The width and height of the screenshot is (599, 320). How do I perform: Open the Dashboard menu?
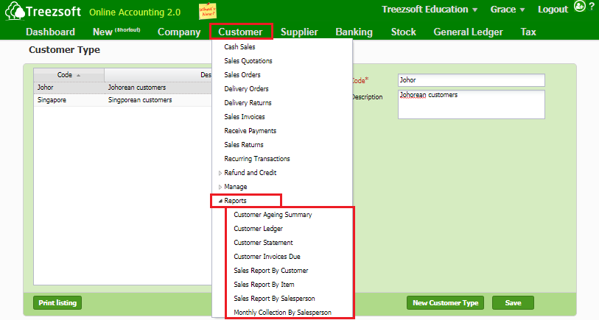pos(50,32)
